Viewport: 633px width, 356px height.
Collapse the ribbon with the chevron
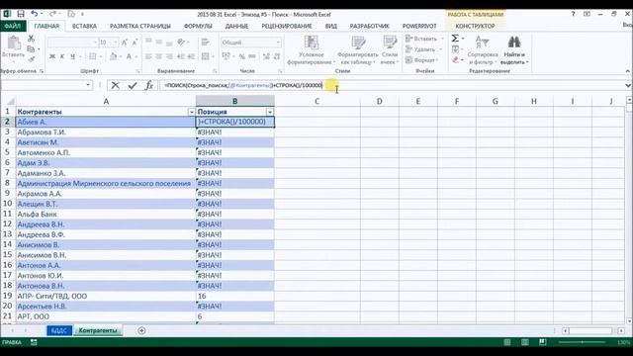click(628, 71)
